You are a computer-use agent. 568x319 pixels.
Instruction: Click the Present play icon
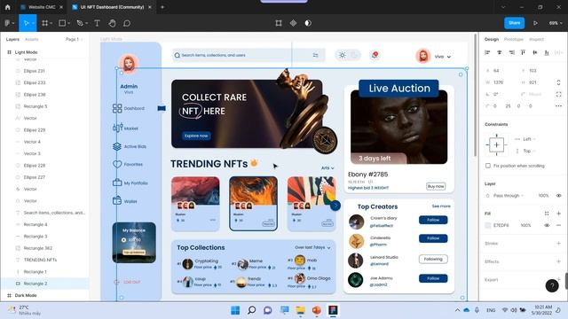(x=535, y=23)
